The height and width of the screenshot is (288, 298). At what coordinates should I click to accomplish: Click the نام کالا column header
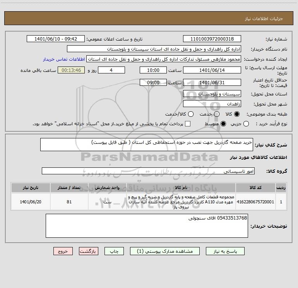[181, 187]
